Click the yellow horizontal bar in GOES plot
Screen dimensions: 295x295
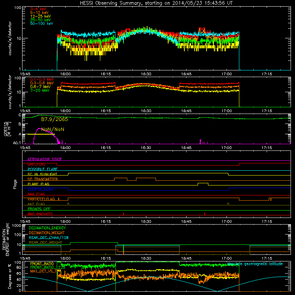pos(41,134)
